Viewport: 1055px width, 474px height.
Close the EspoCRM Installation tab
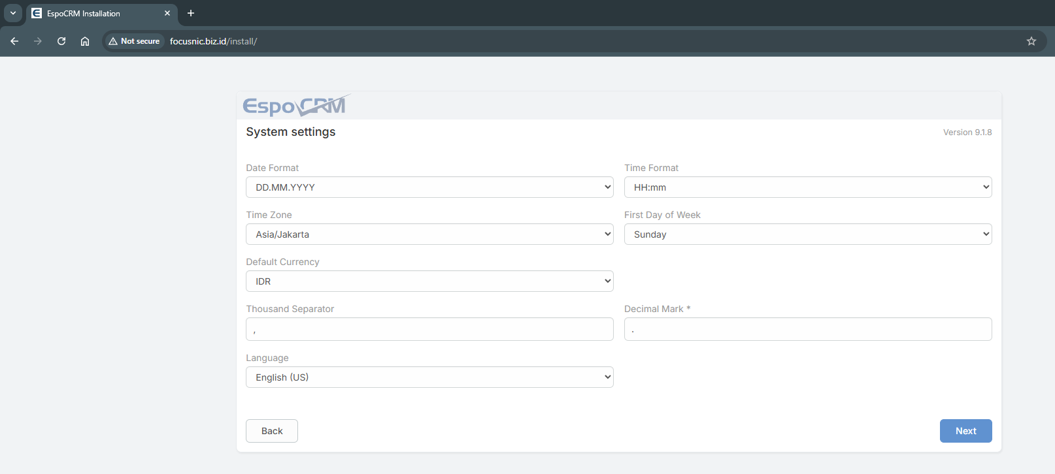point(167,13)
